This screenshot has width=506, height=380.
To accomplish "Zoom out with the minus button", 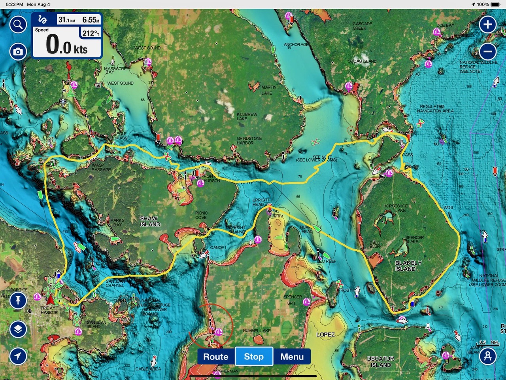I will click(488, 51).
